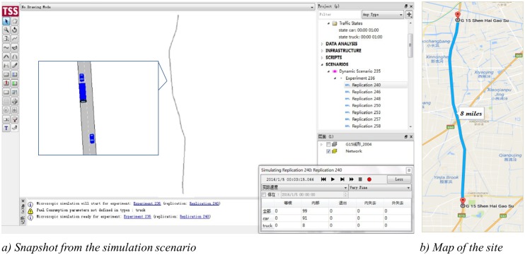Click the fast forward simulation button
The image size is (525, 255).
point(351,179)
